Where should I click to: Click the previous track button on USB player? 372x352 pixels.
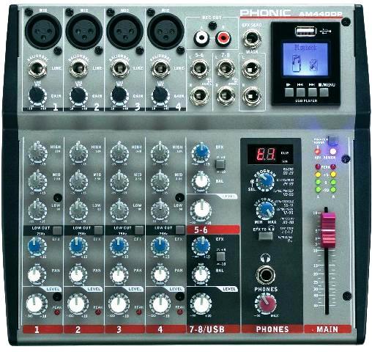(300, 92)
